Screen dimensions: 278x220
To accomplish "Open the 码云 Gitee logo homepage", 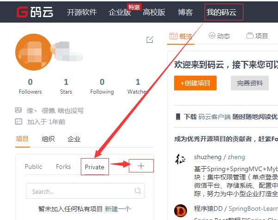I will pos(35,12).
